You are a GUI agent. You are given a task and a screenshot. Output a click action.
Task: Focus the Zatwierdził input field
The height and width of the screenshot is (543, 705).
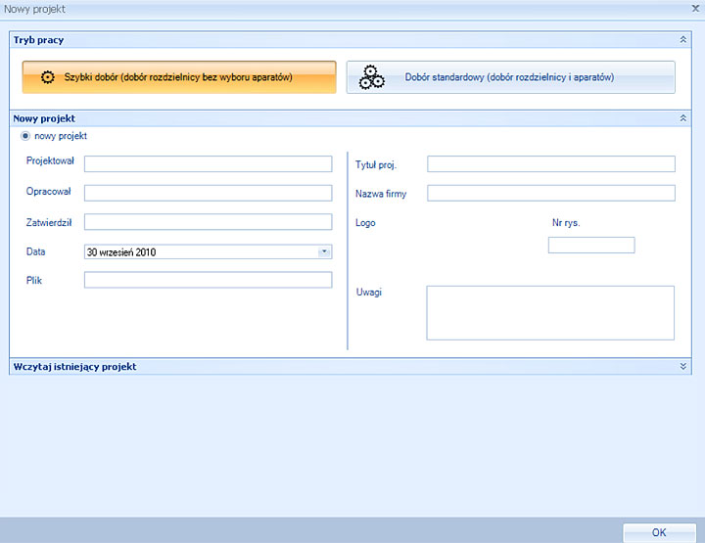pyautogui.click(x=209, y=222)
